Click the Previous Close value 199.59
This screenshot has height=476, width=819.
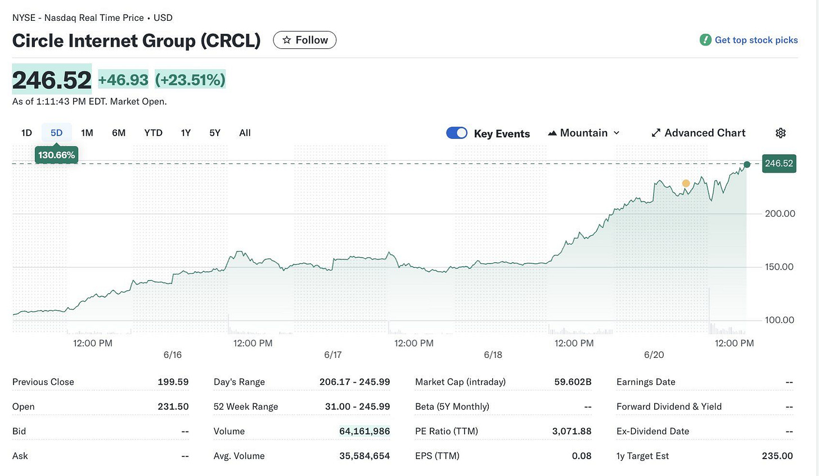tap(173, 382)
